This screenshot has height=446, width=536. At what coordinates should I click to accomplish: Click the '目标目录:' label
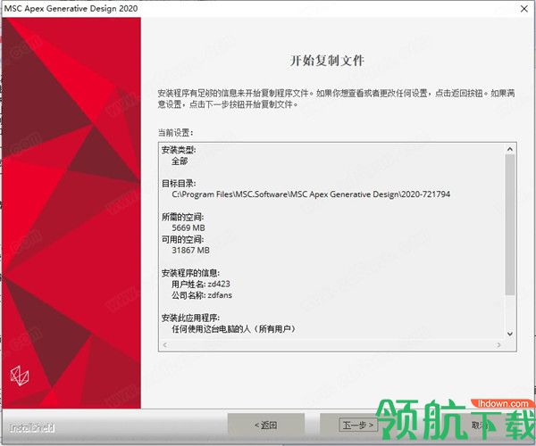tap(179, 183)
